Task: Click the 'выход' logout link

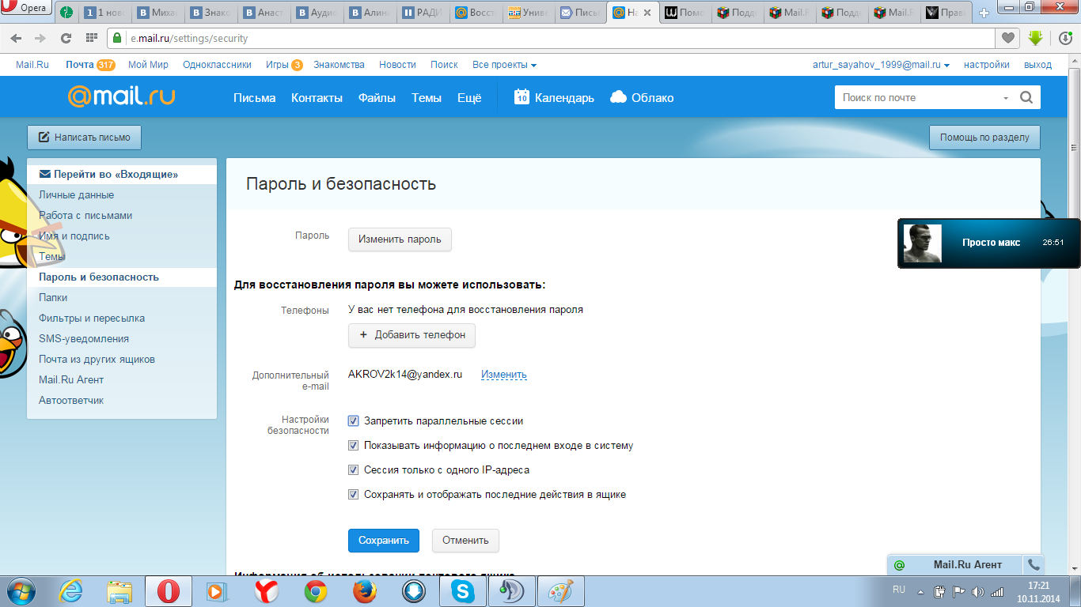Action: [x=1037, y=65]
